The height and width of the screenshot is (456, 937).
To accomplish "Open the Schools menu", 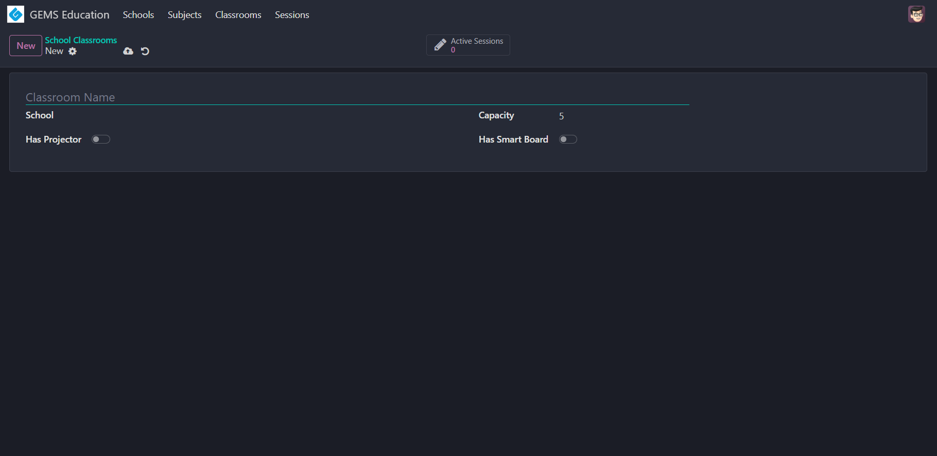I will coord(138,15).
